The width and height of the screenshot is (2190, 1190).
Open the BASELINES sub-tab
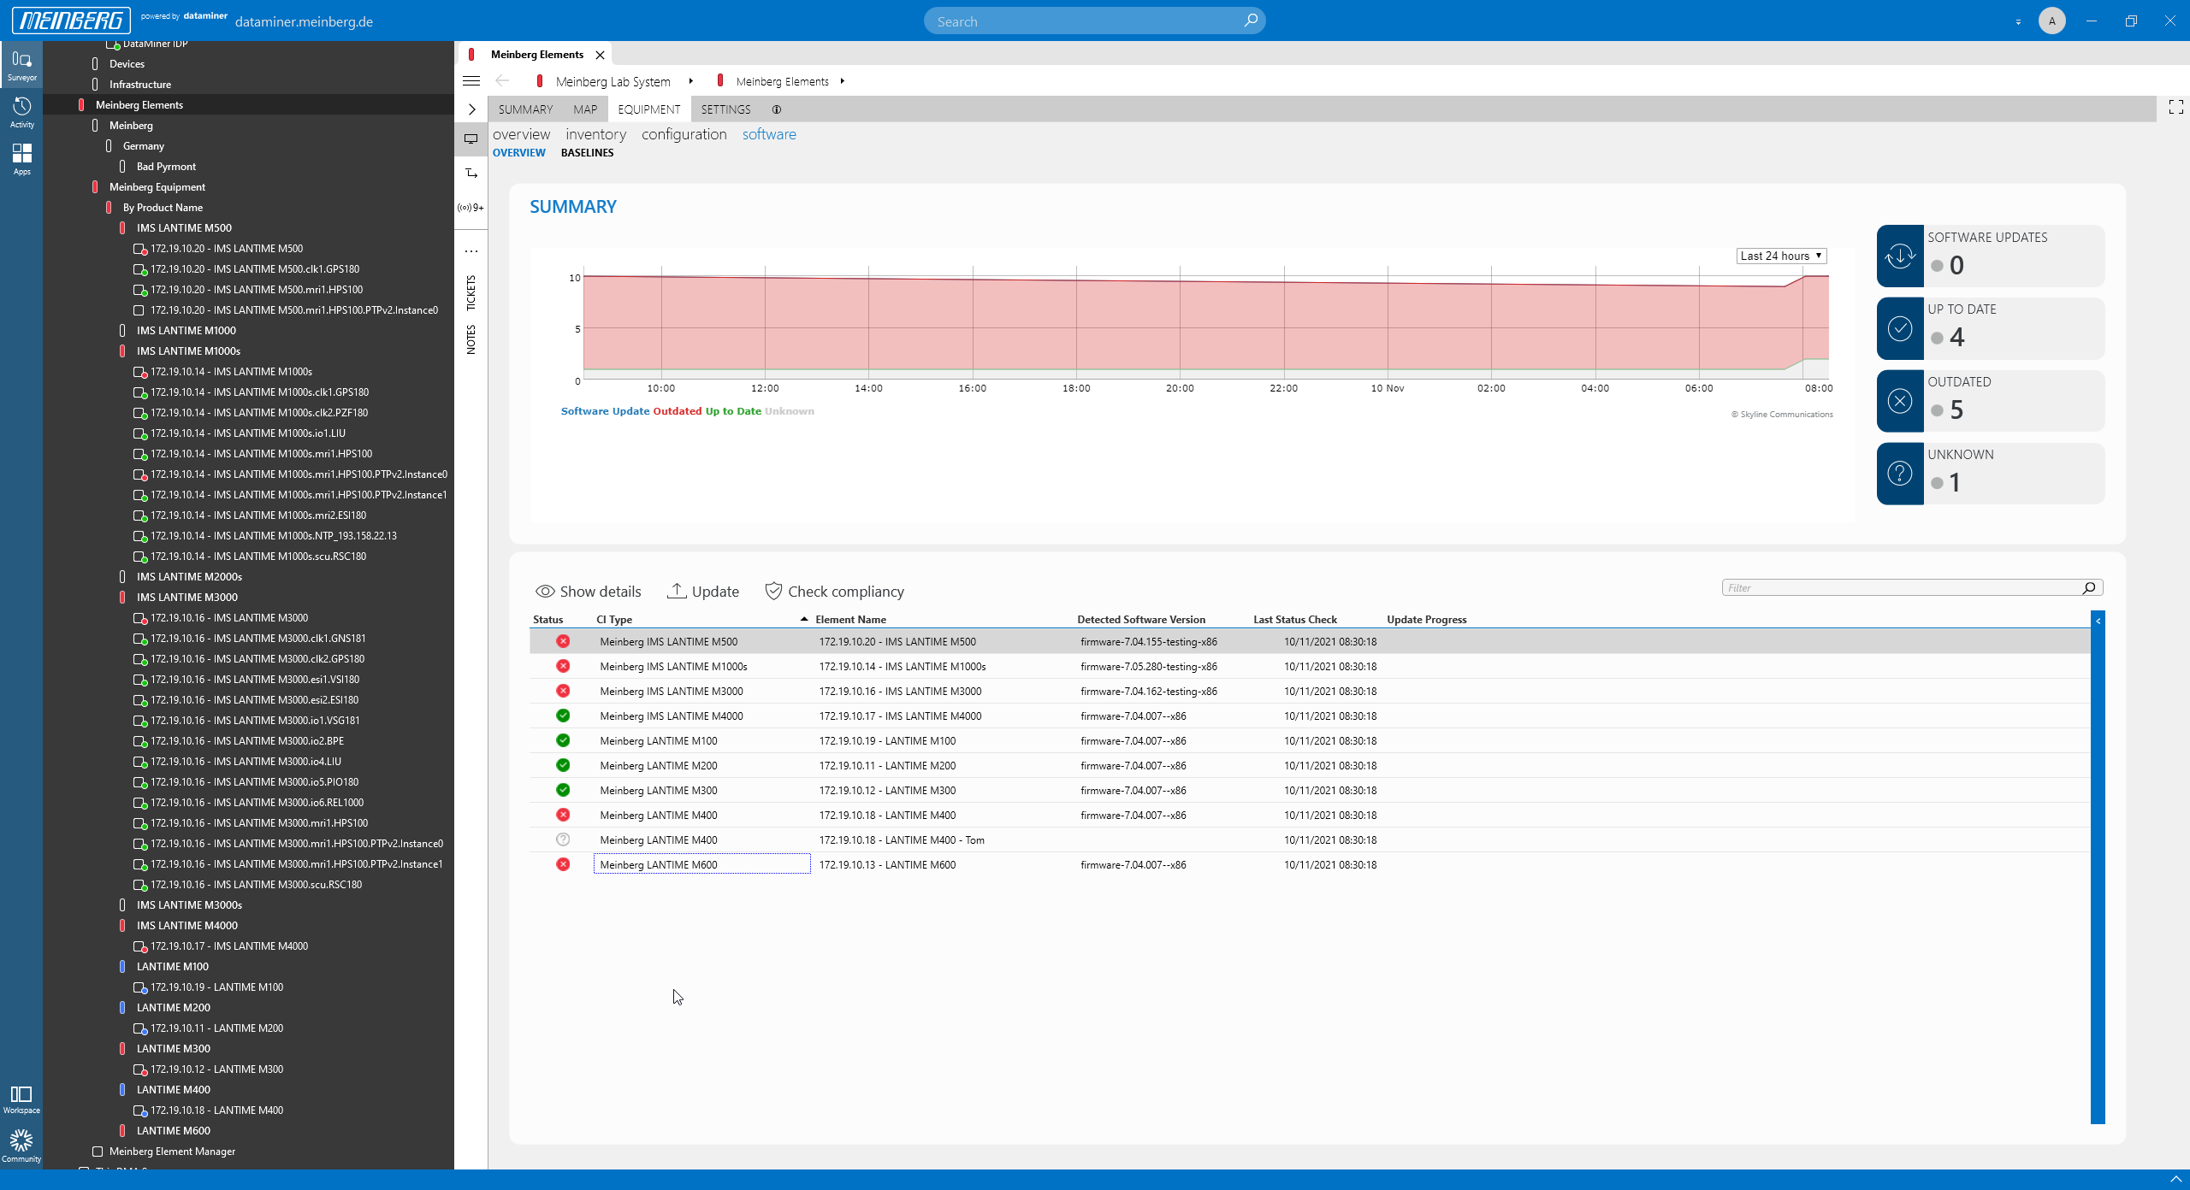(x=587, y=153)
